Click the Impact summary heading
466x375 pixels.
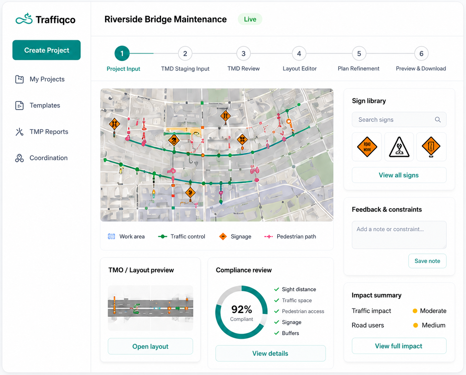coord(376,295)
